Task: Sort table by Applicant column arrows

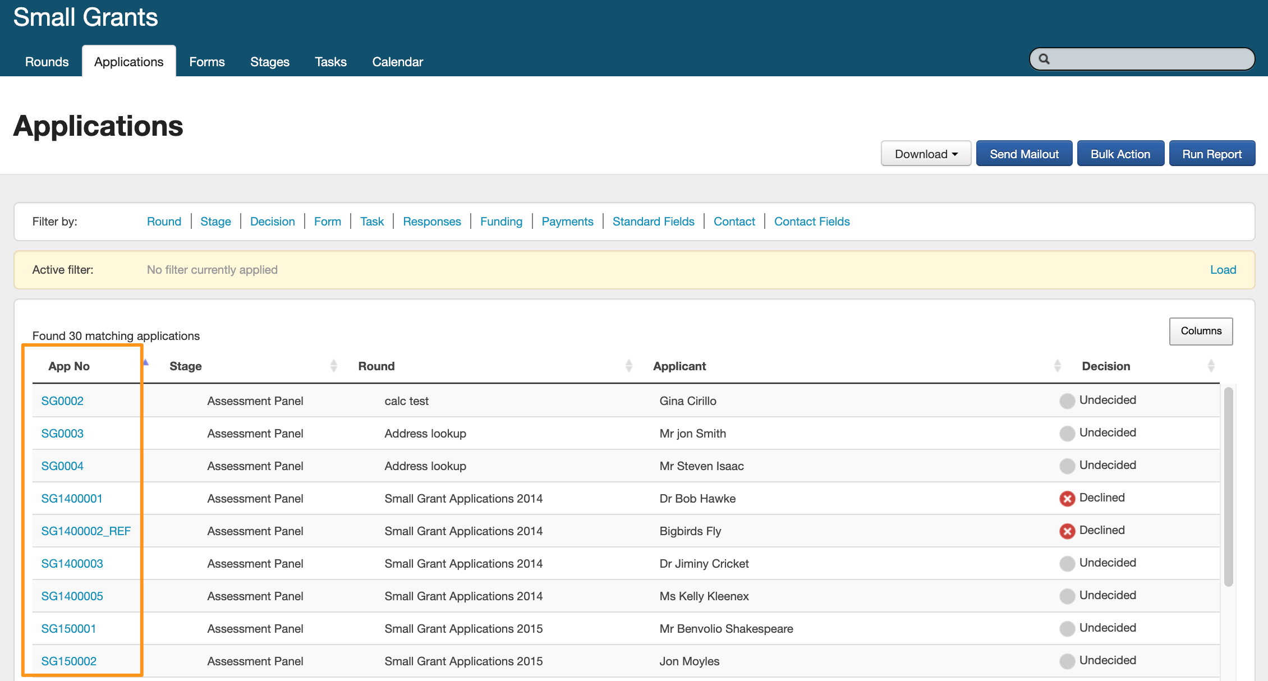Action: pos(1057,366)
